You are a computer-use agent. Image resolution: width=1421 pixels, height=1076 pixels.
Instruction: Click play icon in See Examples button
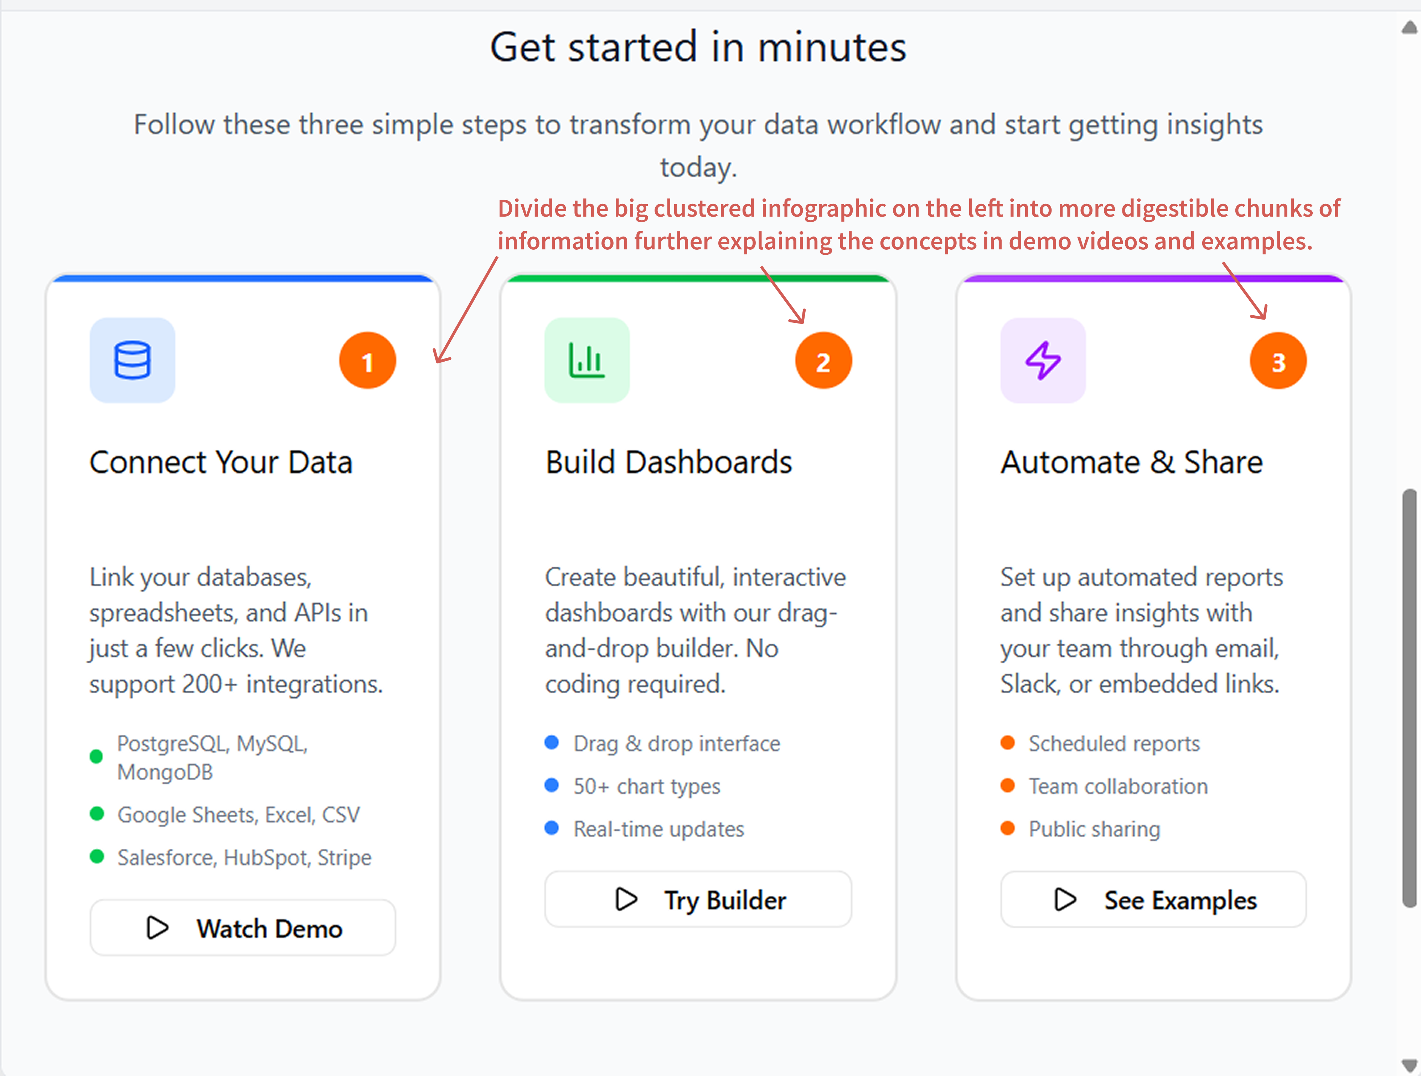click(x=1065, y=899)
